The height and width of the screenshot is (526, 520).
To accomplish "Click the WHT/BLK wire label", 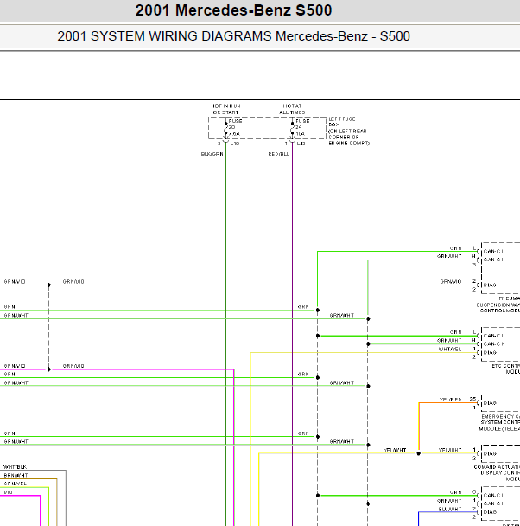I will tap(15, 467).
